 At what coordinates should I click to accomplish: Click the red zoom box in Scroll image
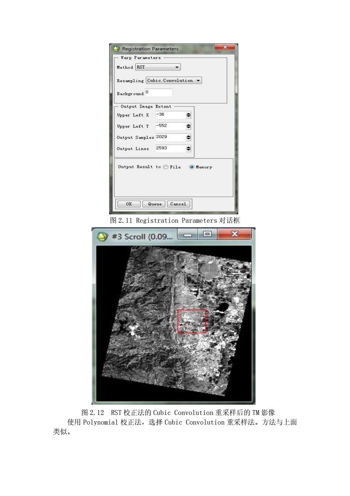tap(192, 321)
